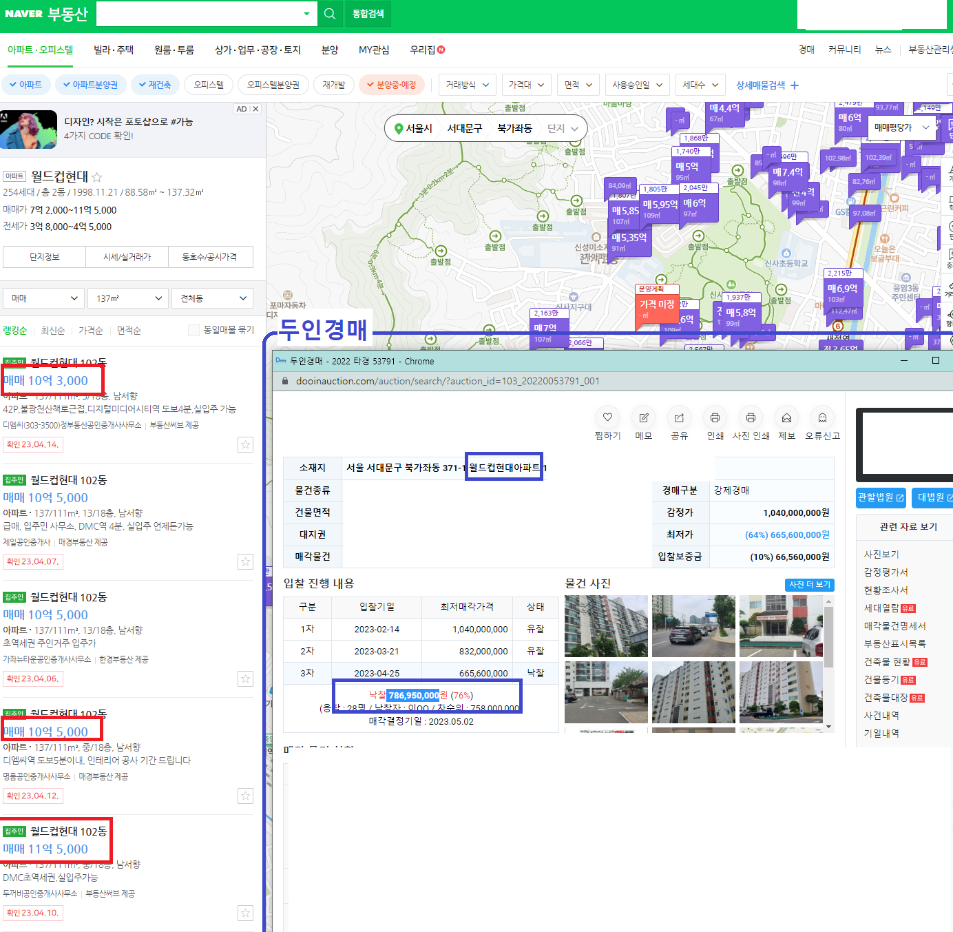
Task: Click the 찜하기 heart icon
Action: [x=607, y=417]
